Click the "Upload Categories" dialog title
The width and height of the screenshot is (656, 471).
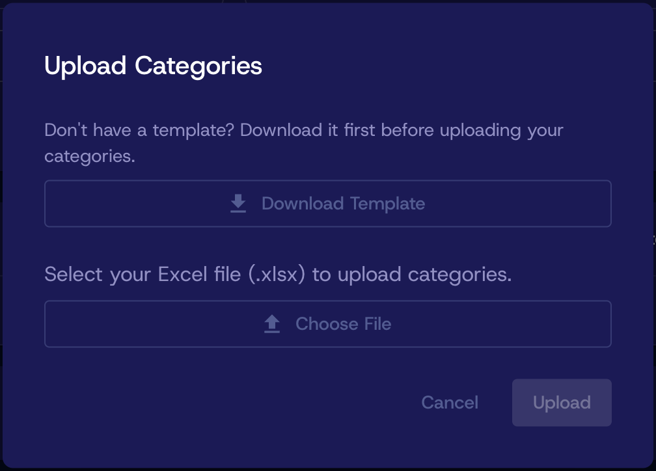[153, 66]
